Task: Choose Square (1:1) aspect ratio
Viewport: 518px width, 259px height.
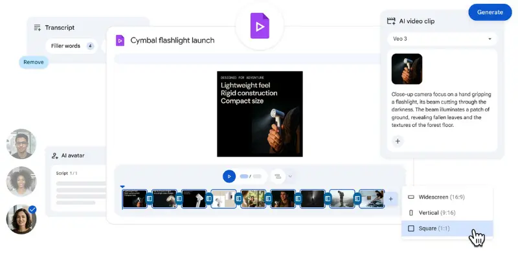Action: click(447, 229)
